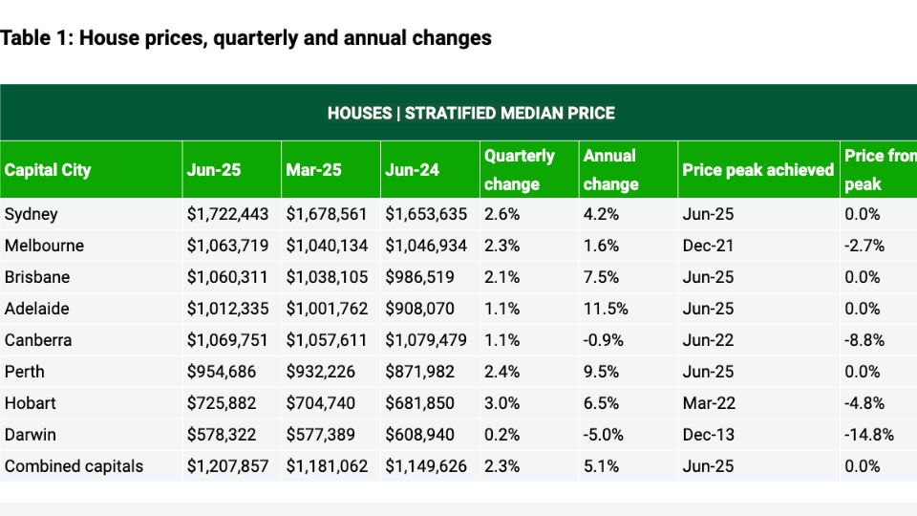Select the 'Combined capitals' row label
This screenshot has width=917, height=516.
click(74, 466)
